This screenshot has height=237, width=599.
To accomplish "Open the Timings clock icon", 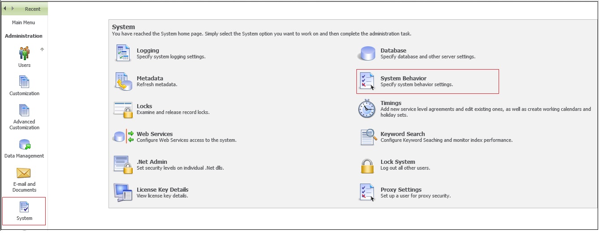I will point(366,109).
